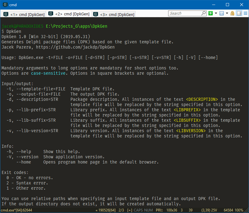Click the 'Generates Delphi package files' line
Viewport: 249px width, 213px height.
(88, 42)
